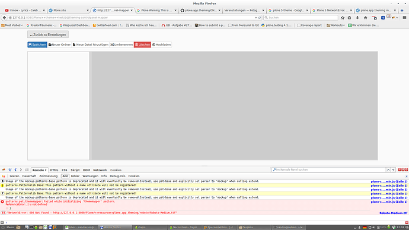Open the Firefox hamburger menu

coord(404,17)
